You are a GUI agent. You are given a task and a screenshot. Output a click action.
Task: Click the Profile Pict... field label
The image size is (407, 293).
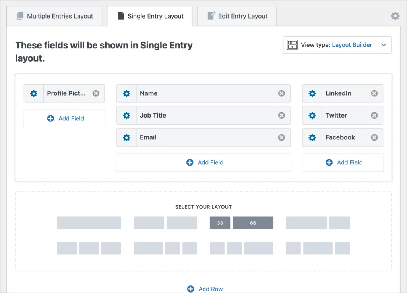(x=66, y=93)
